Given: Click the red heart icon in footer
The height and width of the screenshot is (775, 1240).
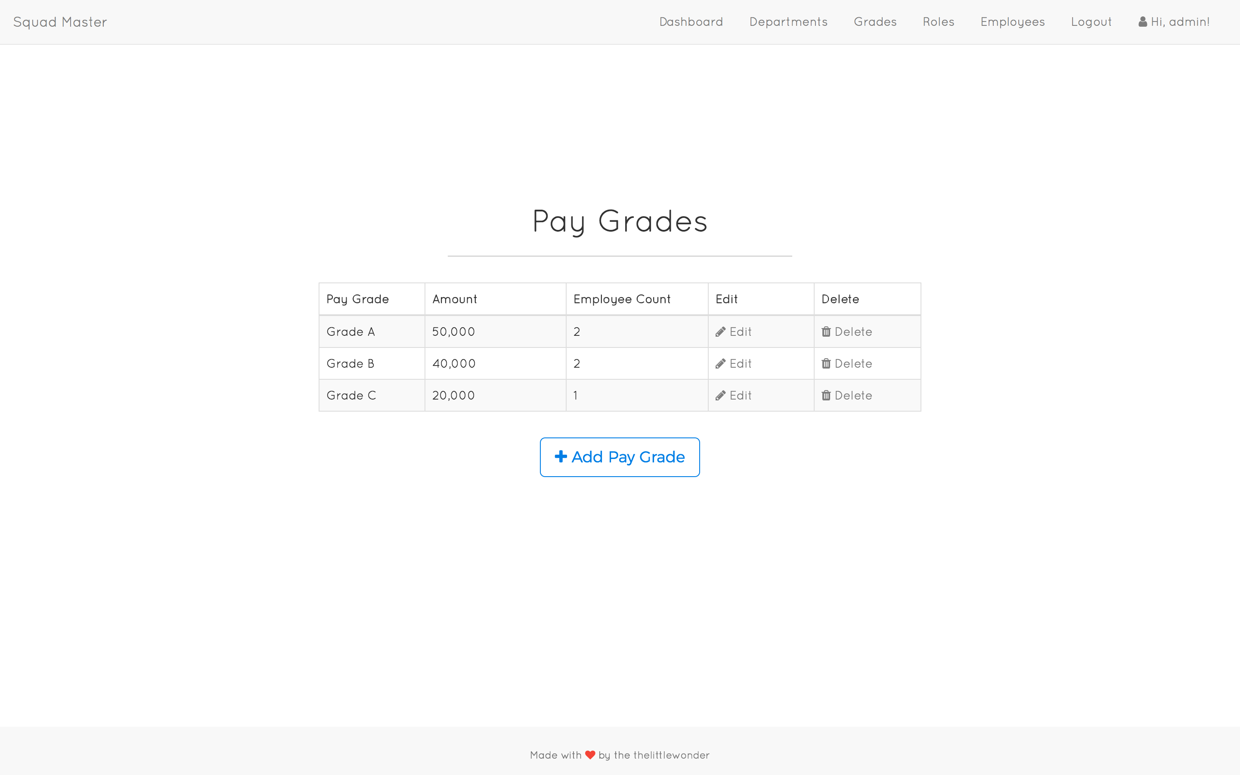Looking at the screenshot, I should [590, 755].
